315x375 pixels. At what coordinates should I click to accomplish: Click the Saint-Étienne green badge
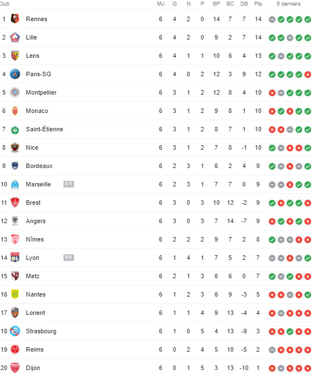tap(15, 130)
